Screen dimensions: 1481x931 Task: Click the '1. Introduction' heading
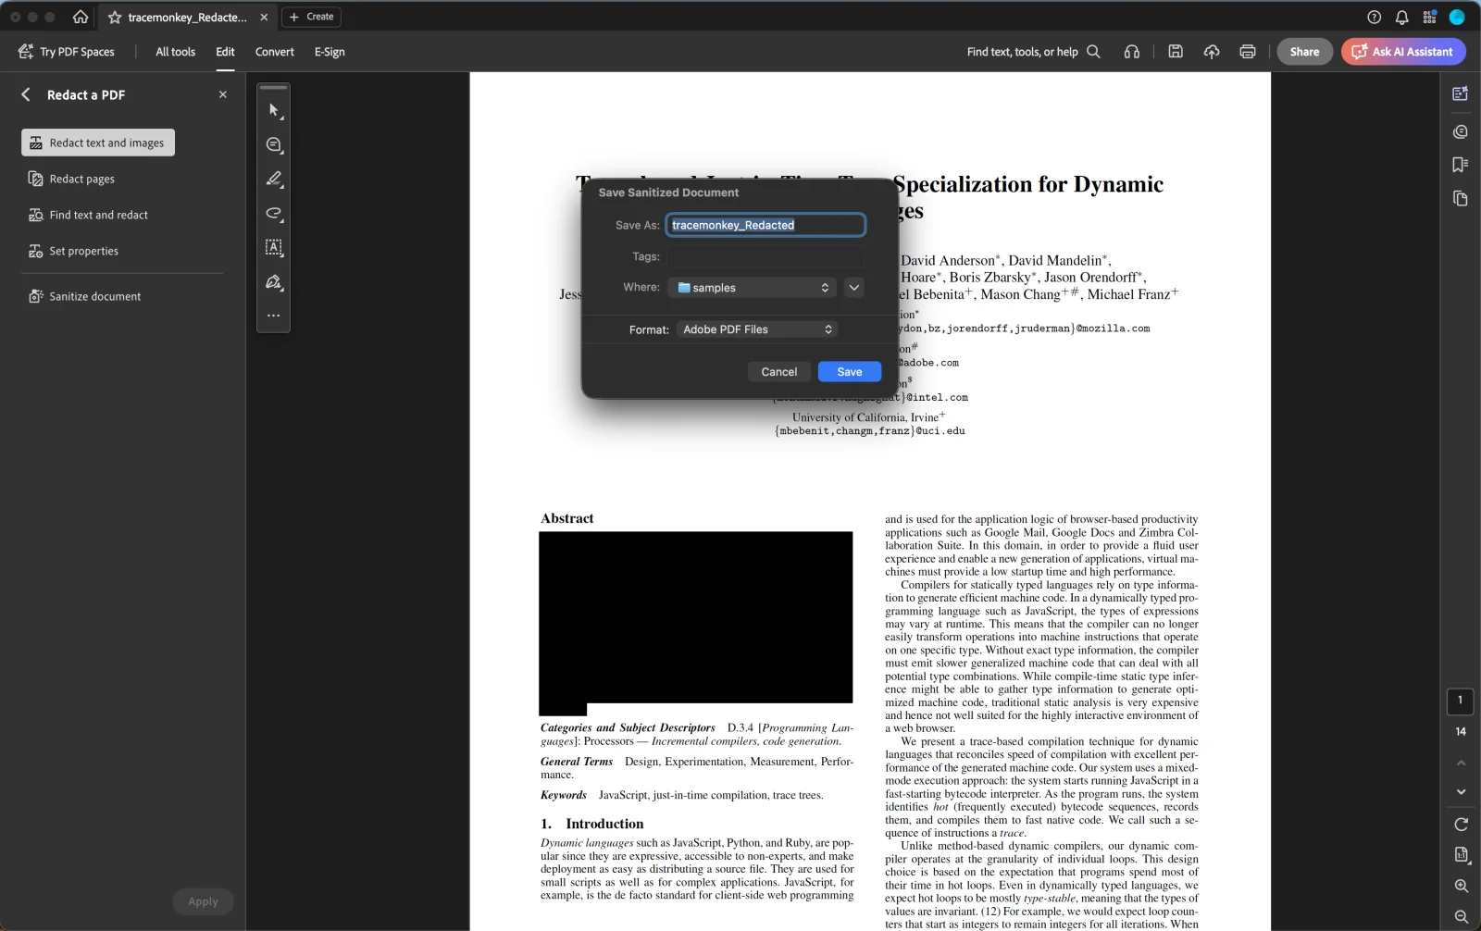(x=592, y=824)
